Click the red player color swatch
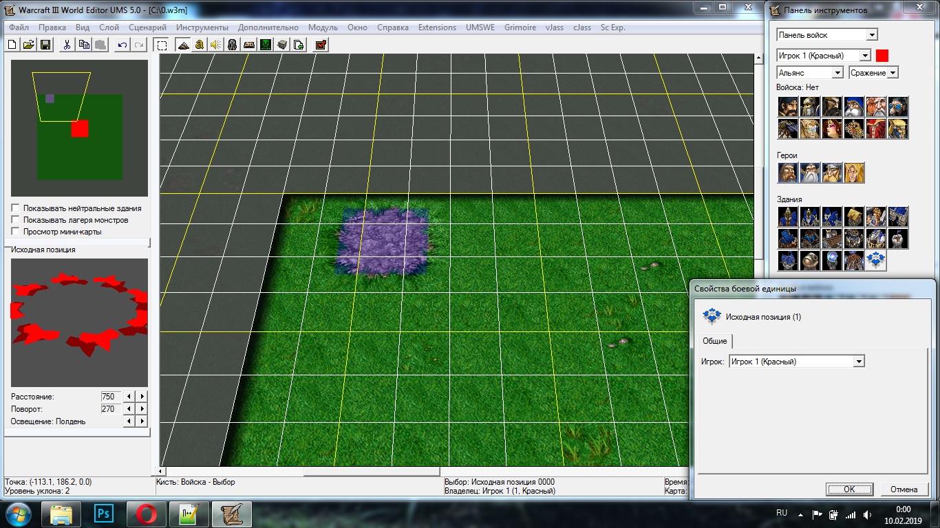Screen dimensions: 940x528 882,56
